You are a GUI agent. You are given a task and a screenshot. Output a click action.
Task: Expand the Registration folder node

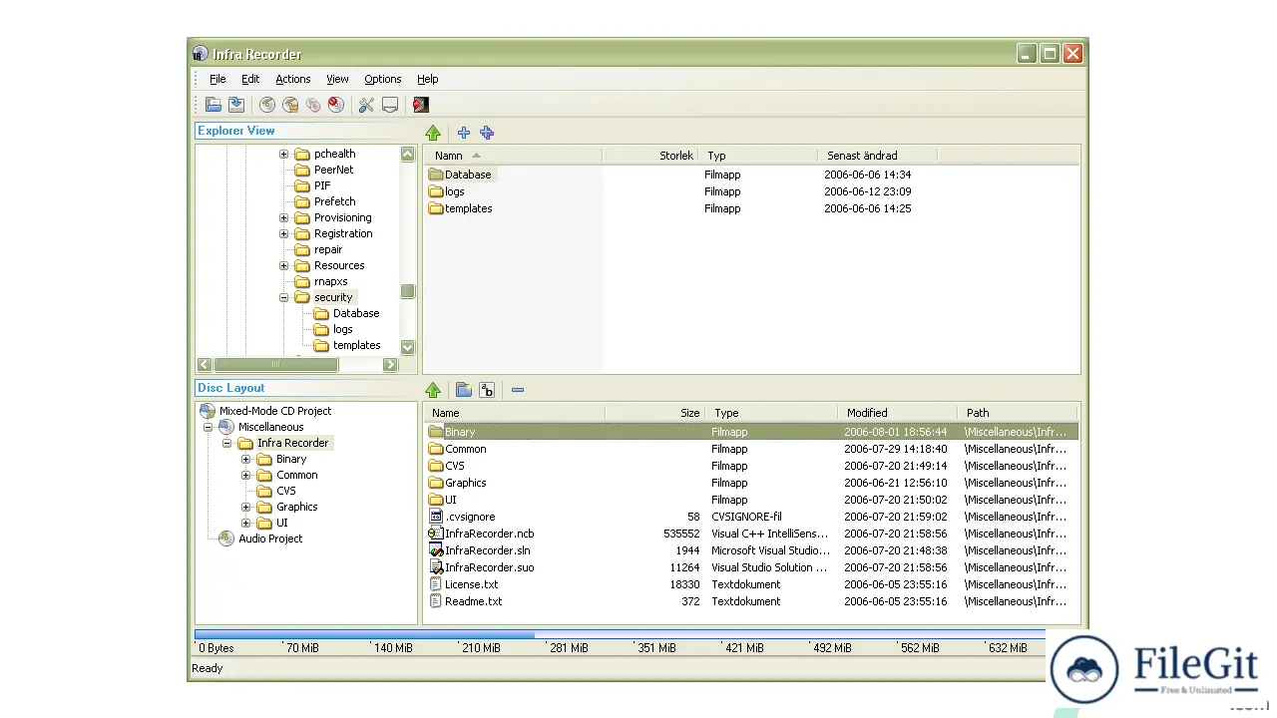click(283, 233)
